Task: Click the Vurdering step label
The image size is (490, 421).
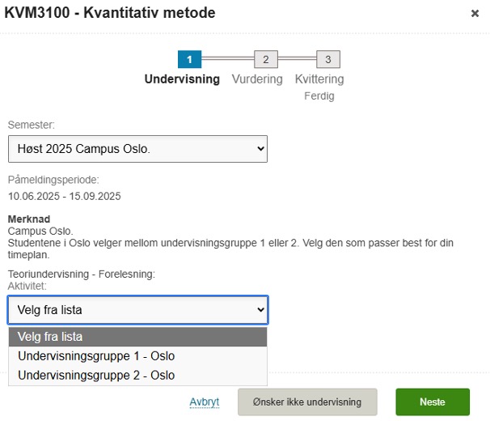Action: pos(257,79)
